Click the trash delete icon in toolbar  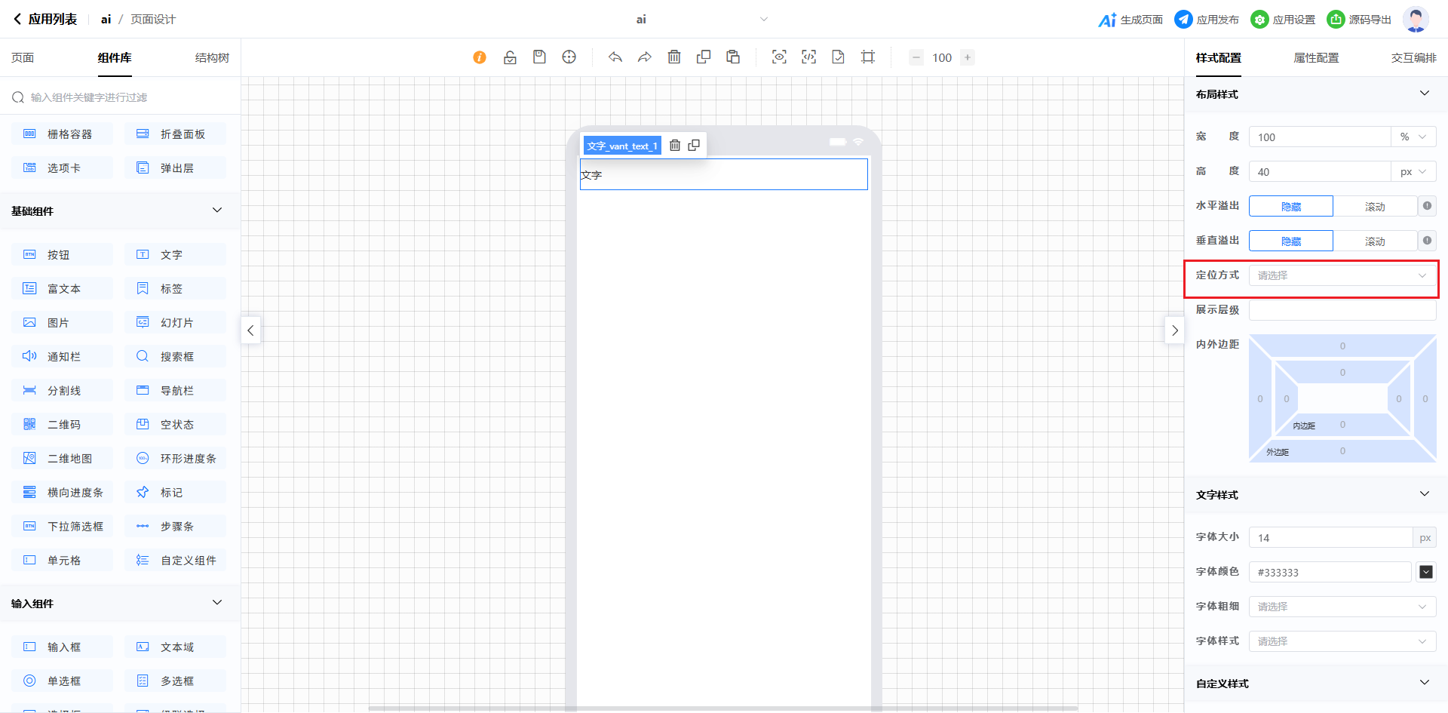pos(674,57)
